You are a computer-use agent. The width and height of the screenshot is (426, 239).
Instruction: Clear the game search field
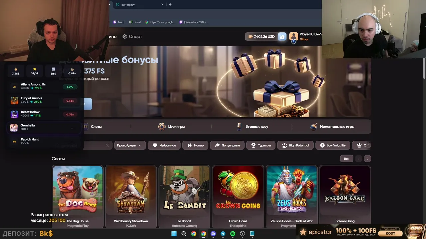(107, 145)
